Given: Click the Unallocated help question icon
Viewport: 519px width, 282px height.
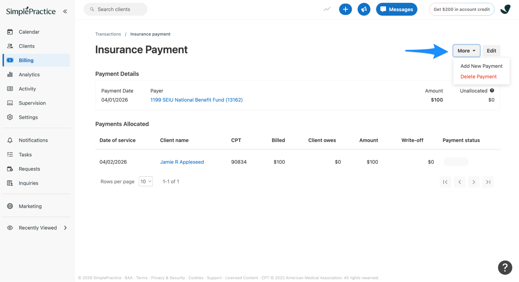Looking at the screenshot, I should [x=492, y=90].
